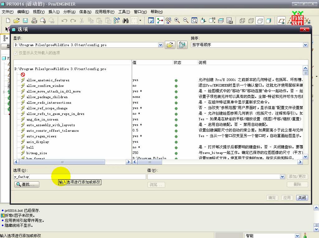Click the 查找... (Find) button
The image size is (319, 238).
27,184
